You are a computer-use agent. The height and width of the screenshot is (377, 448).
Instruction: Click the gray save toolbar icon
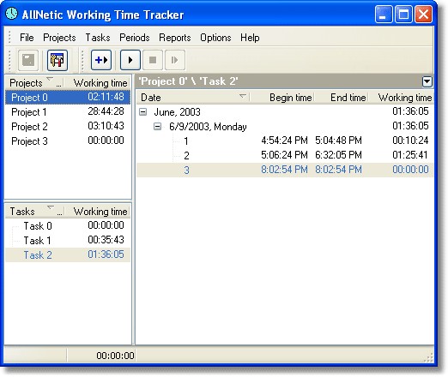[28, 60]
